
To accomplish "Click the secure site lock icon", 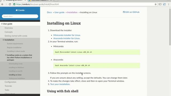I will (14, 4).
